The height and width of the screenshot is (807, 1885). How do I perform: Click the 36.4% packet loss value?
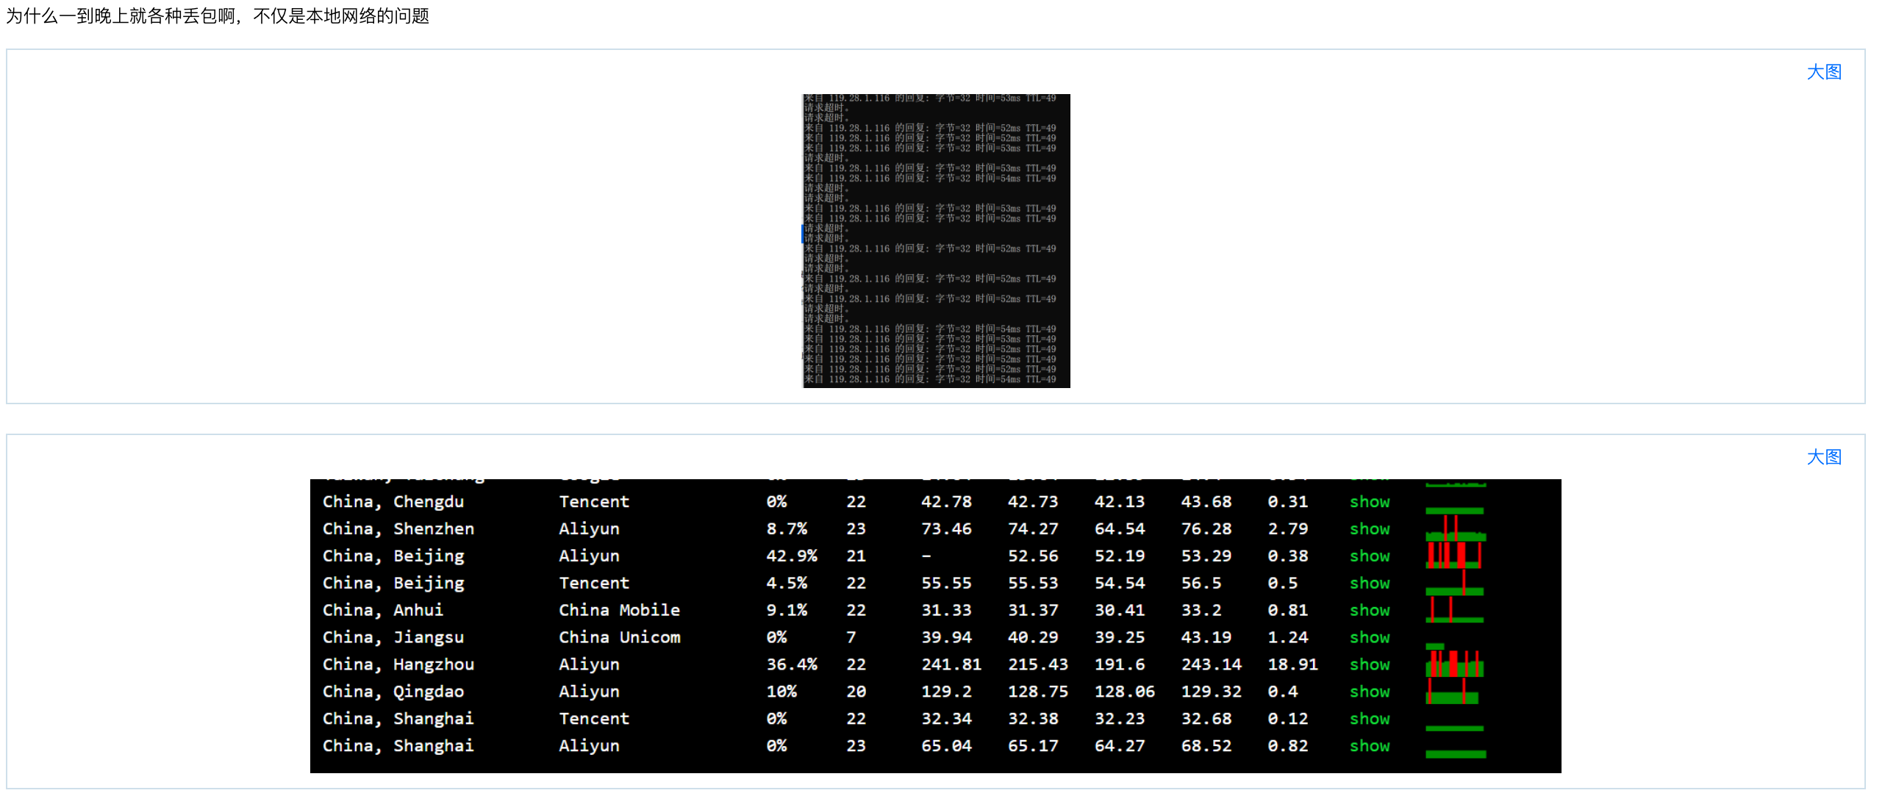pyautogui.click(x=792, y=665)
